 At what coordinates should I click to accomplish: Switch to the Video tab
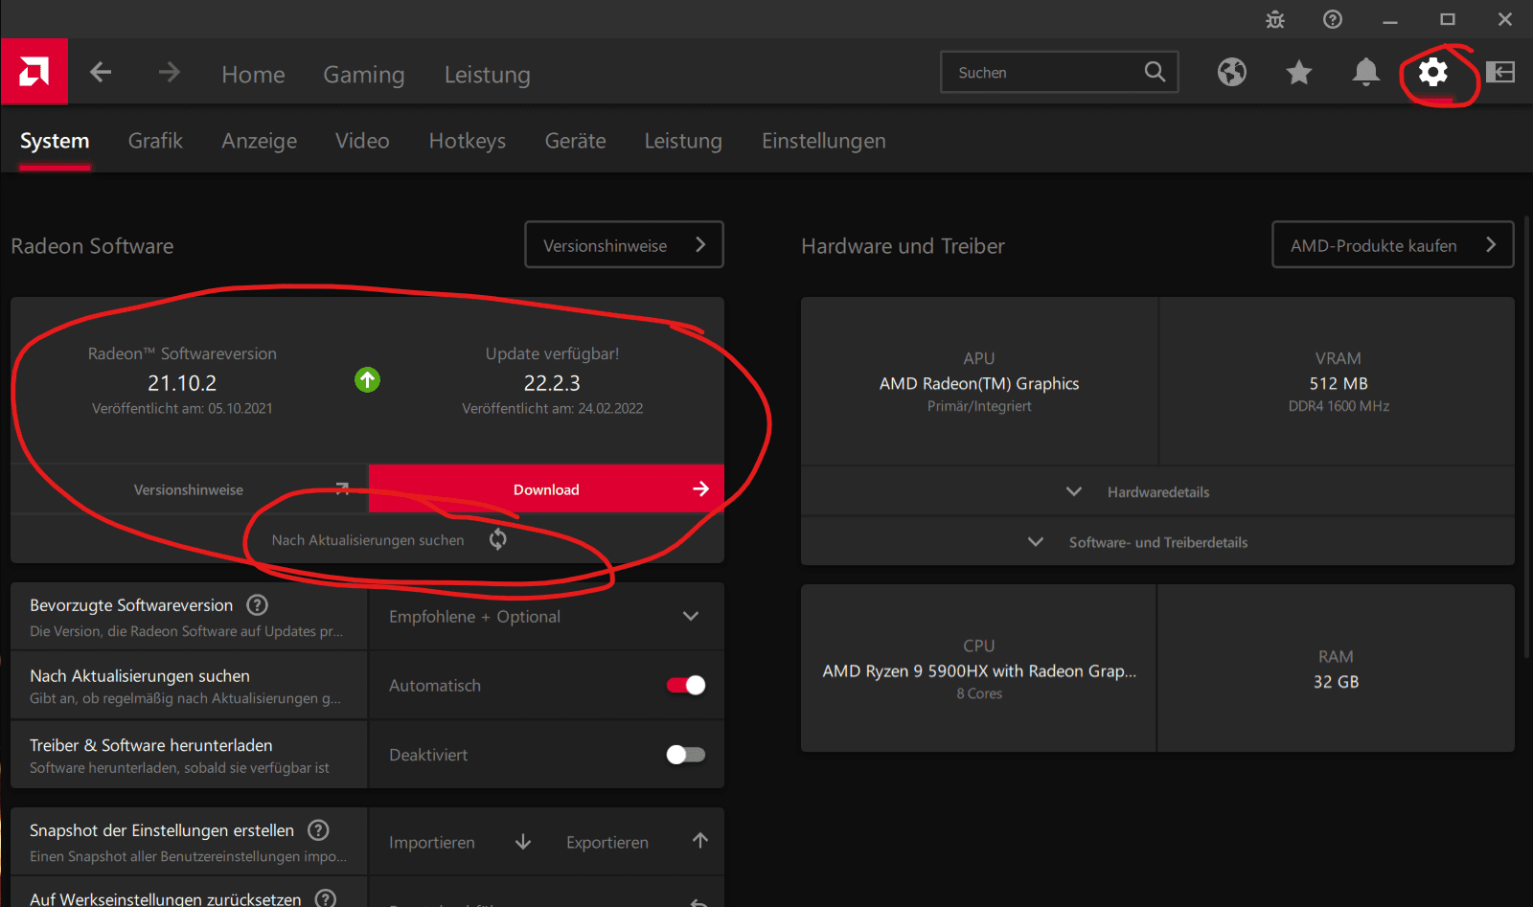pos(362,141)
